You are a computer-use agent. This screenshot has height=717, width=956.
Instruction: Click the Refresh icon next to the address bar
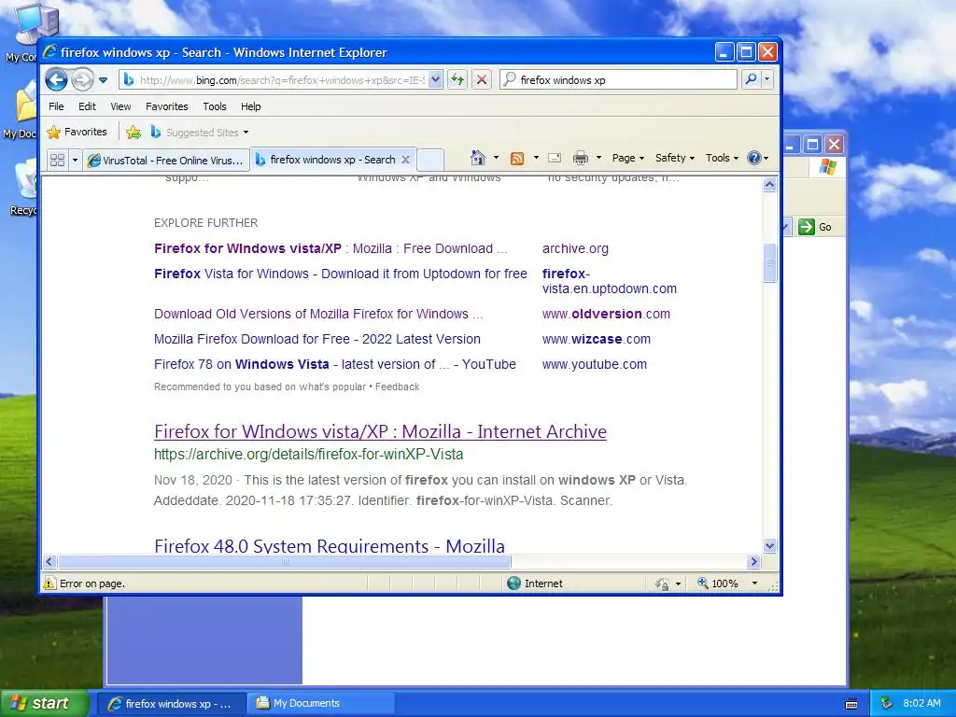click(x=457, y=80)
